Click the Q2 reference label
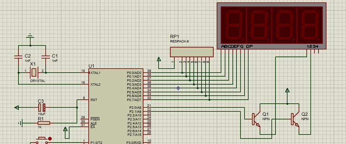This screenshot has width=346, height=144. pos(304,114)
